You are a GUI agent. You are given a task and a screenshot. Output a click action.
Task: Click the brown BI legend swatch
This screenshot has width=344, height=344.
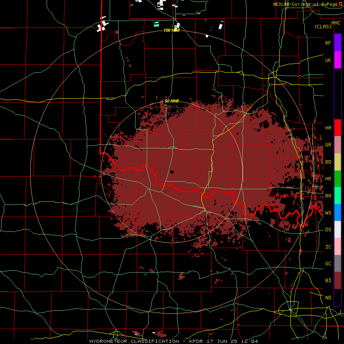coord(338,281)
